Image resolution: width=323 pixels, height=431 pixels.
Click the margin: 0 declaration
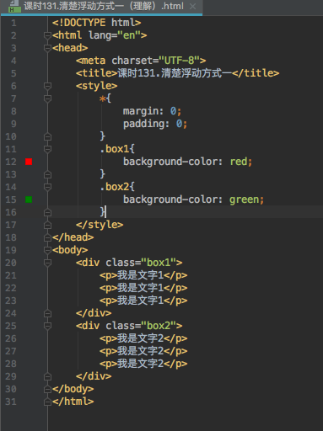point(152,111)
